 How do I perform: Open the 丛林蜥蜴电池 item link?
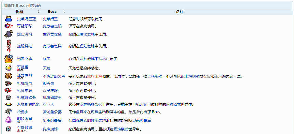point(28,104)
